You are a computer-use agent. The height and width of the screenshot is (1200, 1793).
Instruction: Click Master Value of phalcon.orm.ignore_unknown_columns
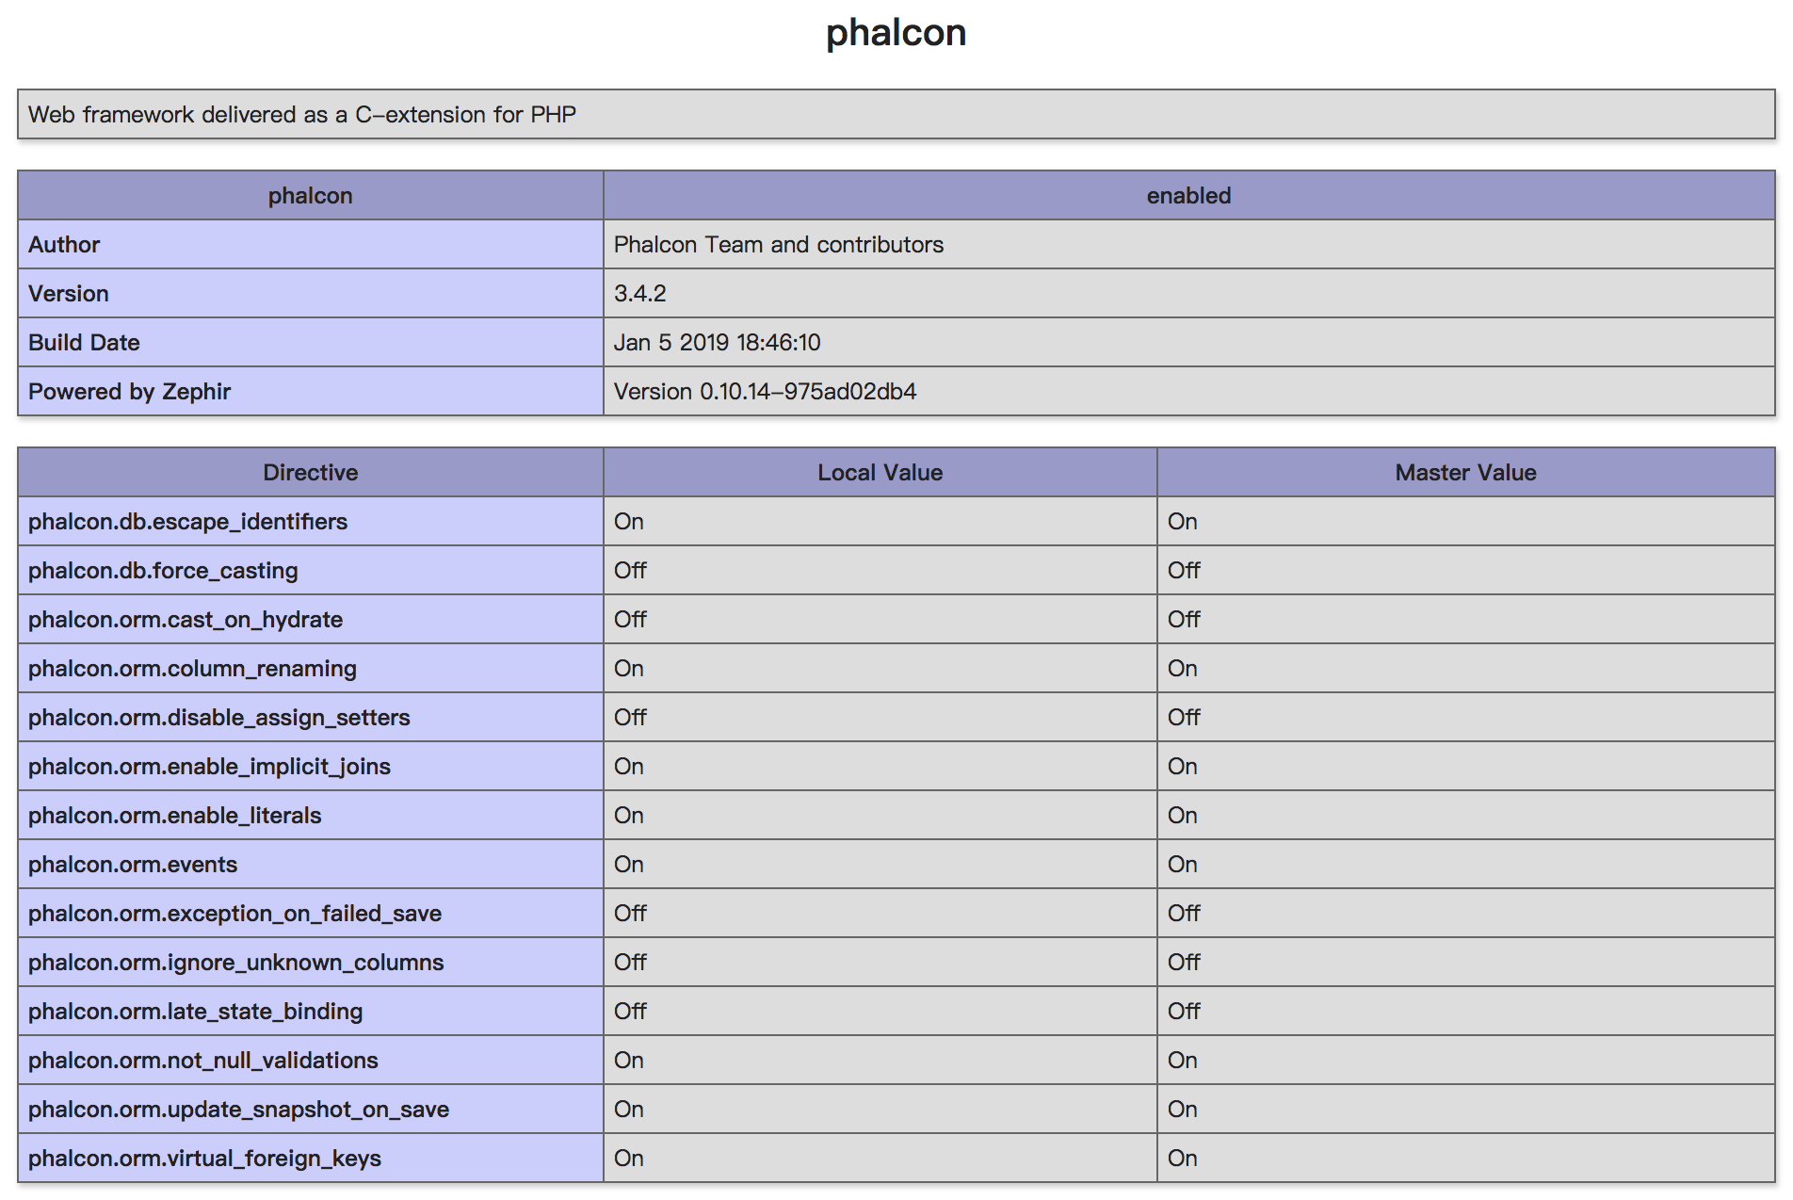tap(1184, 963)
